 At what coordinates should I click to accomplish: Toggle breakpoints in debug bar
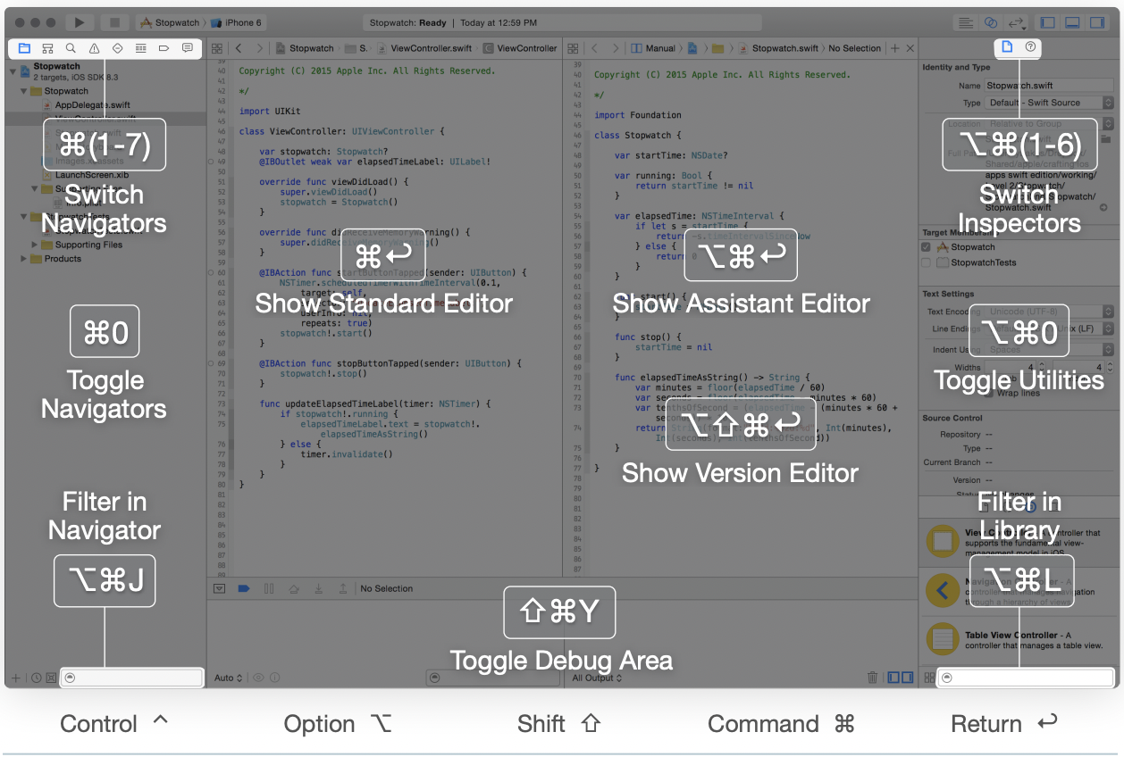click(x=243, y=588)
